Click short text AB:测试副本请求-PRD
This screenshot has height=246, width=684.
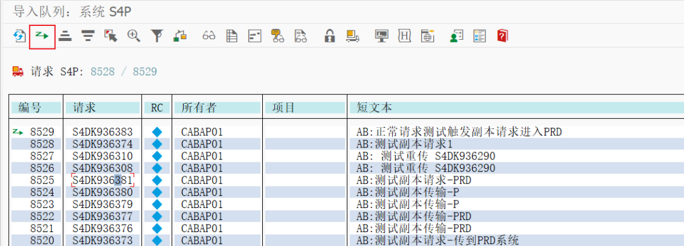tap(414, 180)
